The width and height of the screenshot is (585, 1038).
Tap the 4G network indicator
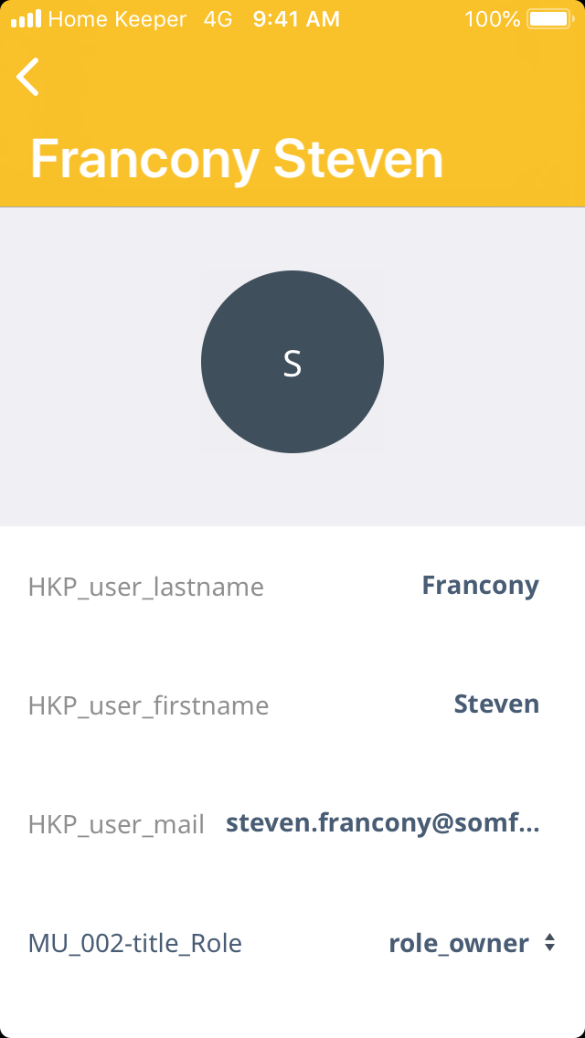218,19
